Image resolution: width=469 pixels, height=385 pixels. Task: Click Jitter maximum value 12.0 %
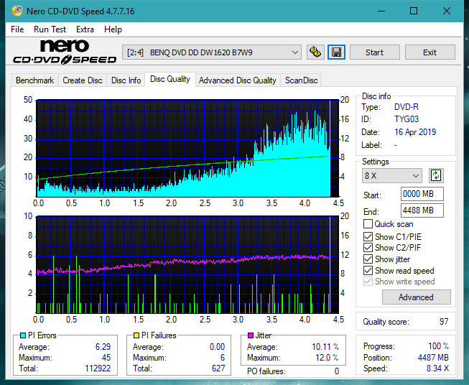328,358
